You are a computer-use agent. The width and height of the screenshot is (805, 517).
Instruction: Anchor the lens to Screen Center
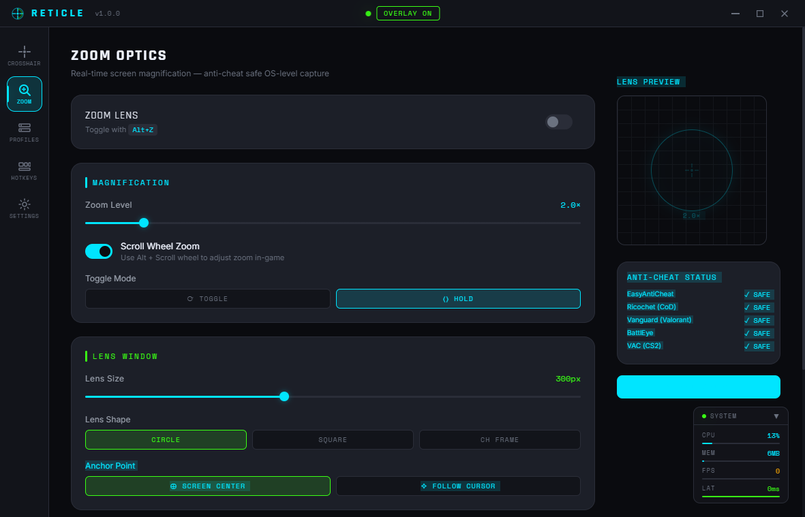[x=207, y=486]
